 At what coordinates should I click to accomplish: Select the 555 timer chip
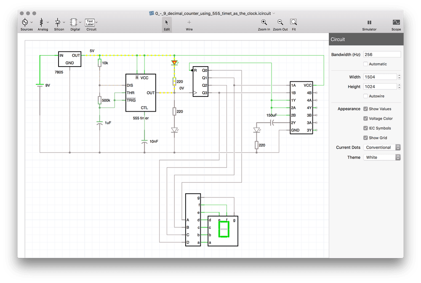pos(141,93)
